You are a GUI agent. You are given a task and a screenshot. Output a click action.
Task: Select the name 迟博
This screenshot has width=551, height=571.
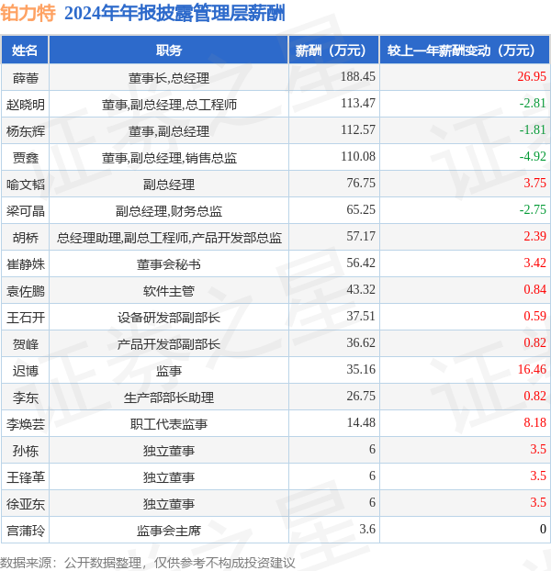(x=25, y=371)
